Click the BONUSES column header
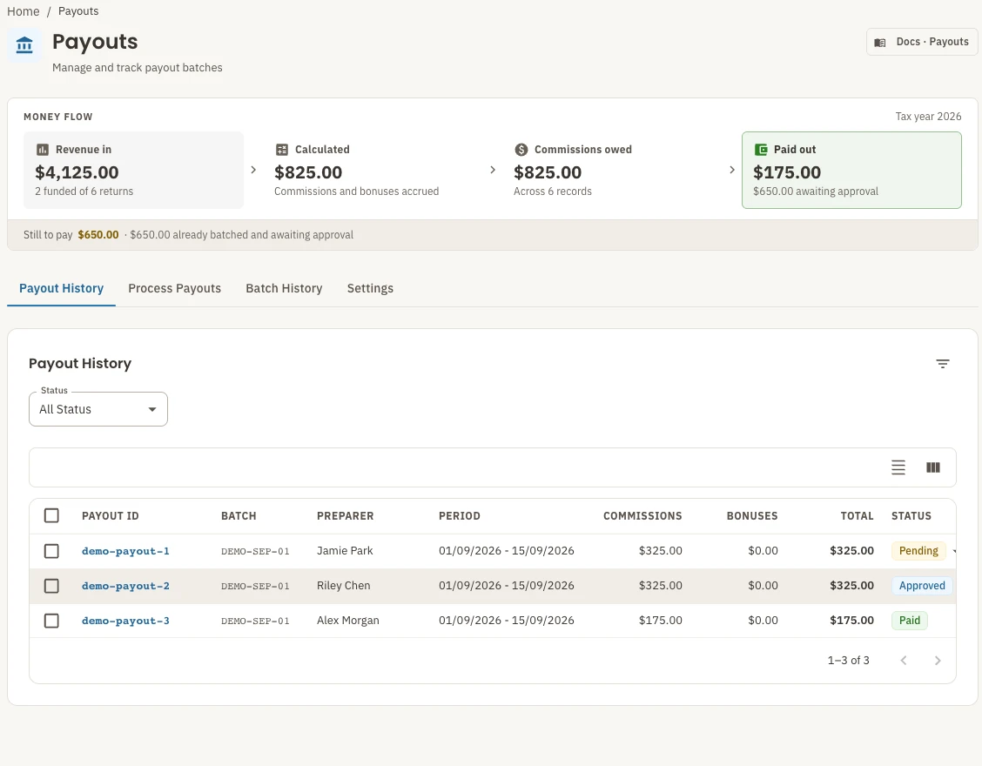The width and height of the screenshot is (982, 766). point(752,516)
